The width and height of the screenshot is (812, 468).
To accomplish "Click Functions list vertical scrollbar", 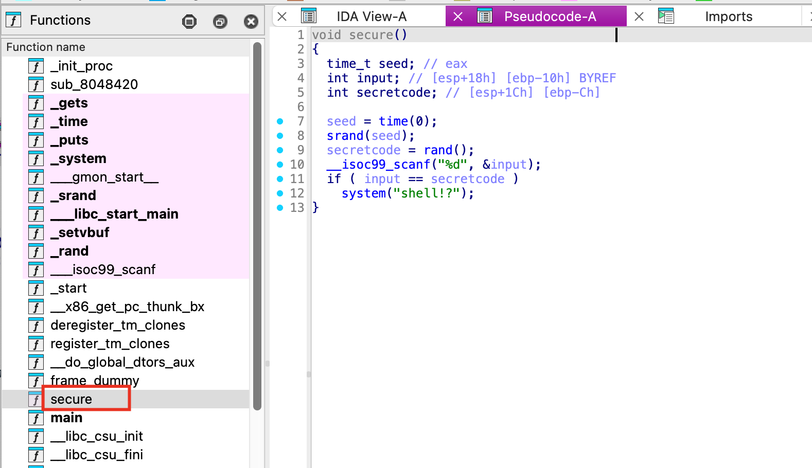I will pyautogui.click(x=257, y=226).
